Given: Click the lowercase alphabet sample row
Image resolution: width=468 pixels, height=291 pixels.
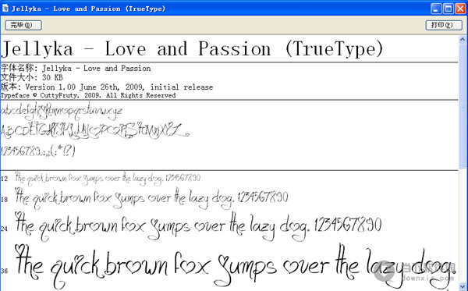Looking at the screenshot, I should [62, 111].
